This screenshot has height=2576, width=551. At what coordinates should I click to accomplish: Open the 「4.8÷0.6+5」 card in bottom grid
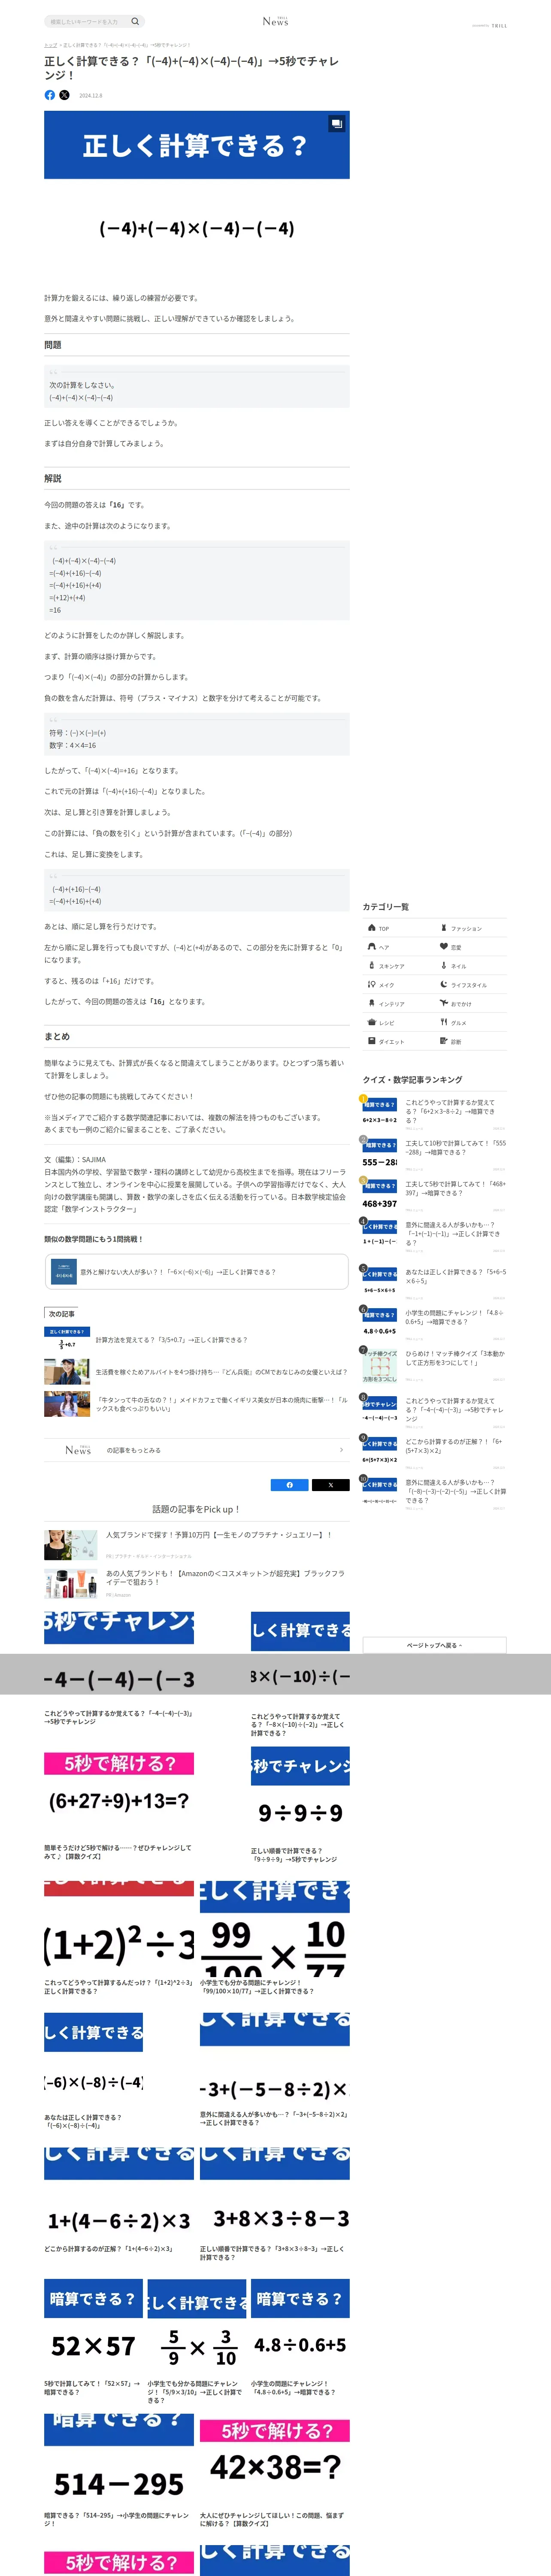pyautogui.click(x=300, y=2339)
